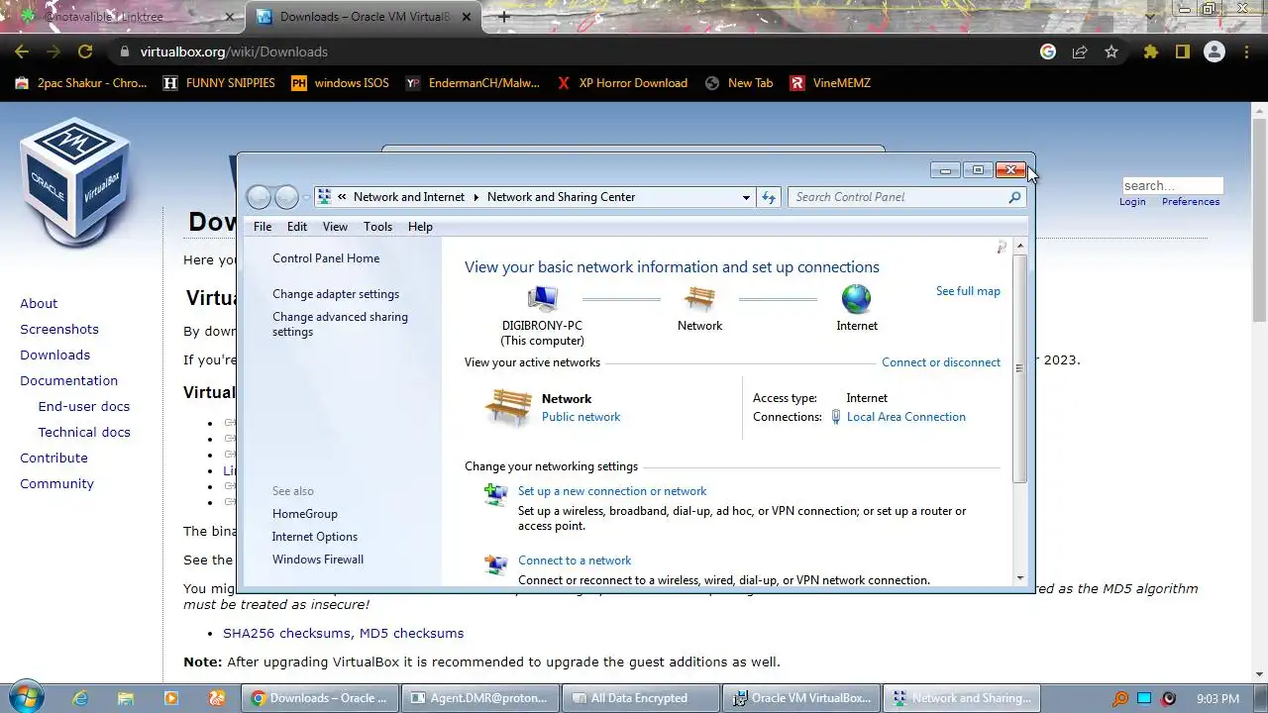Click Set up a new connection or network
This screenshot has height=713, width=1268.
pos(612,491)
